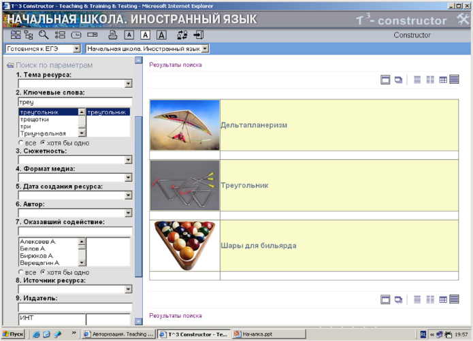Expand the "Готовимся к ЕГЭ" dropdown
Screen dimensions: 473x341
click(76, 49)
